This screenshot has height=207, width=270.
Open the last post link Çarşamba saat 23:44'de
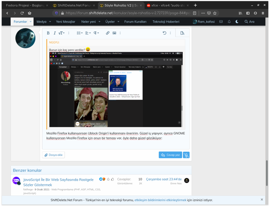pos(164,179)
